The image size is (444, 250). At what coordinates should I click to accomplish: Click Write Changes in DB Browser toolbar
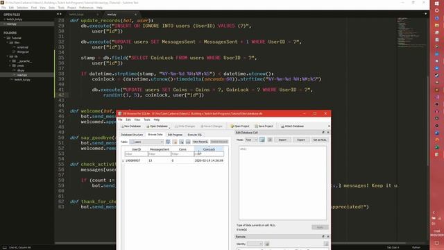185,126
